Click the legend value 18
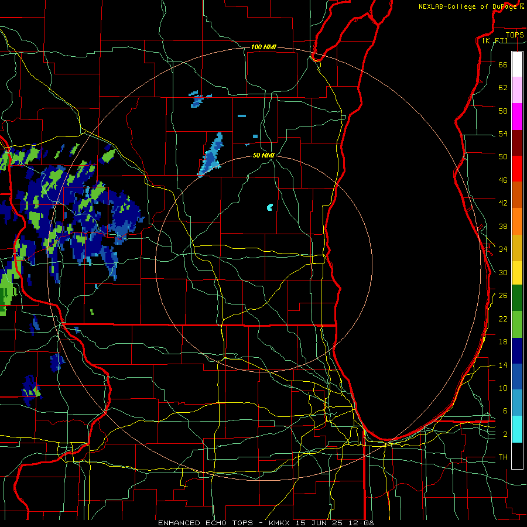This screenshot has width=527, height=527. click(503, 342)
